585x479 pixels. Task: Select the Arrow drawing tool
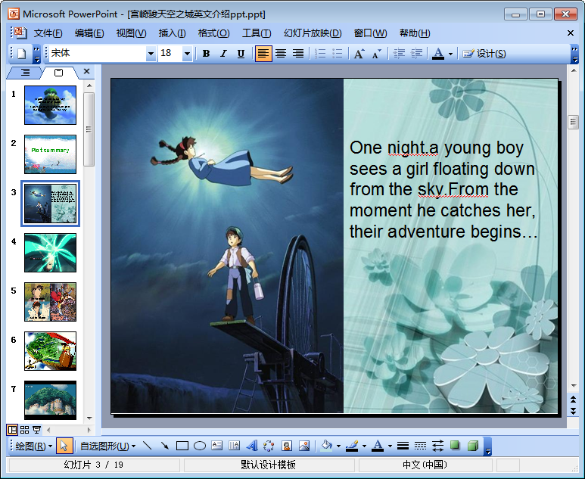click(x=164, y=446)
